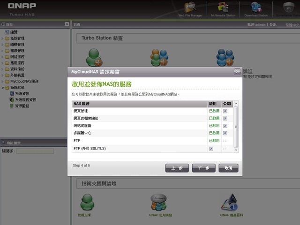Open the 技術支援 support icon
Image resolution: width=300 pixels, height=225 pixels.
point(87,202)
